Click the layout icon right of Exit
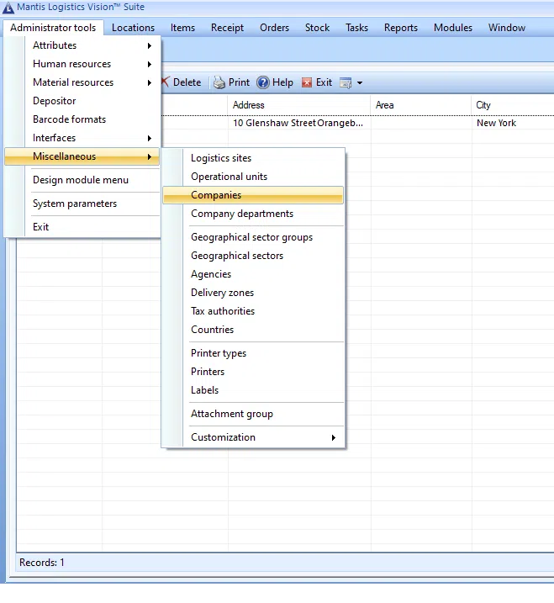This screenshot has width=554, height=603. [346, 82]
